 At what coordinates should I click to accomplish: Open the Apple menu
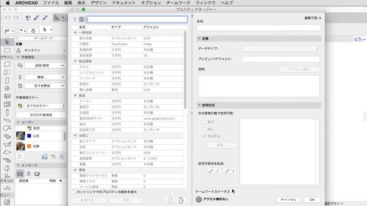(x=7, y=3)
